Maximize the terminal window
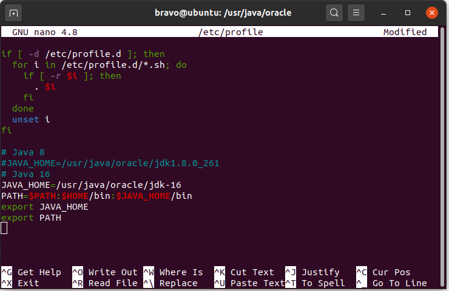This screenshot has height=291, width=449. coord(408,13)
